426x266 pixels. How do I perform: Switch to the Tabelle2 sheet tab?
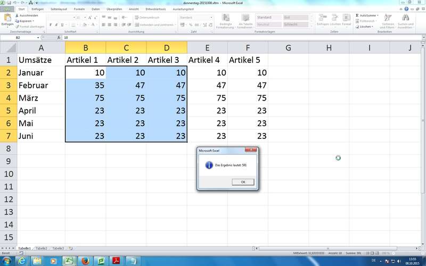coord(41,248)
